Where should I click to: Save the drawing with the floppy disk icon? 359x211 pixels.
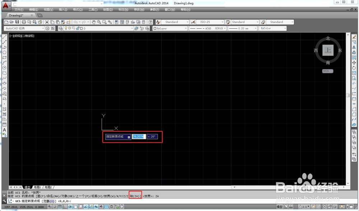coord(17,22)
